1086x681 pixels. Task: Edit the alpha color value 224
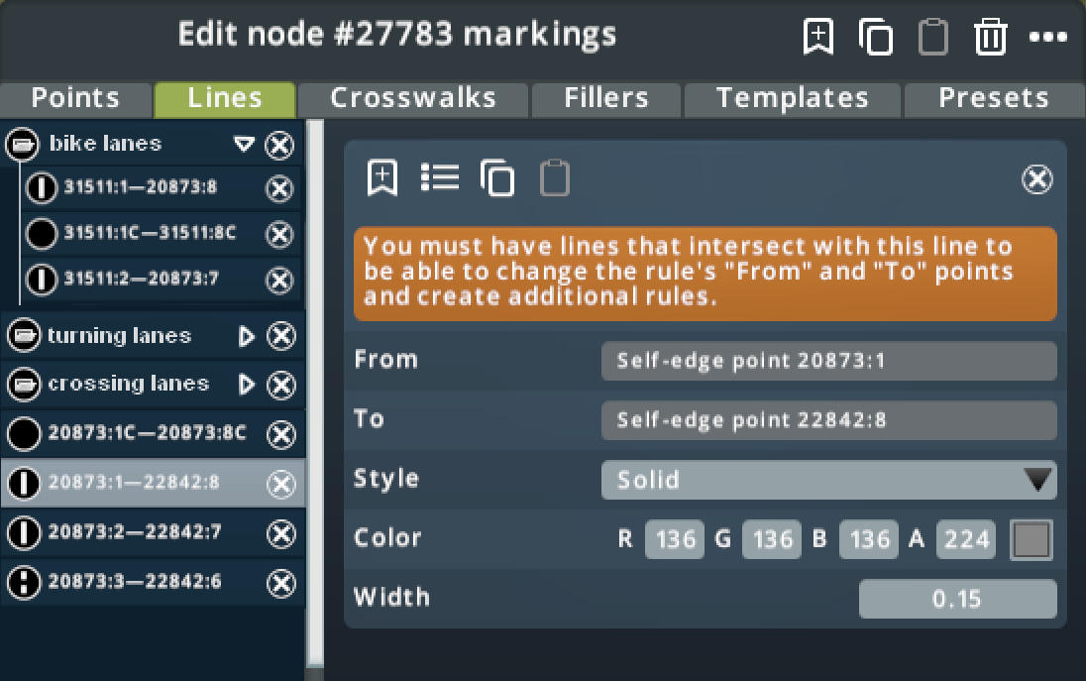966,539
